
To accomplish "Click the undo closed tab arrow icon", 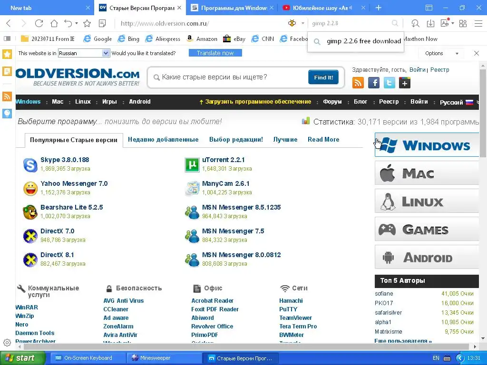I will coord(68,23).
